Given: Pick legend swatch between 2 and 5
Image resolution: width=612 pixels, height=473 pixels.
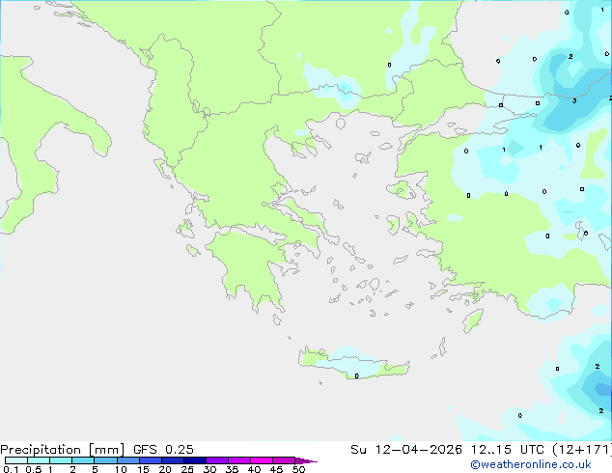Looking at the screenshot, I should point(83,460).
